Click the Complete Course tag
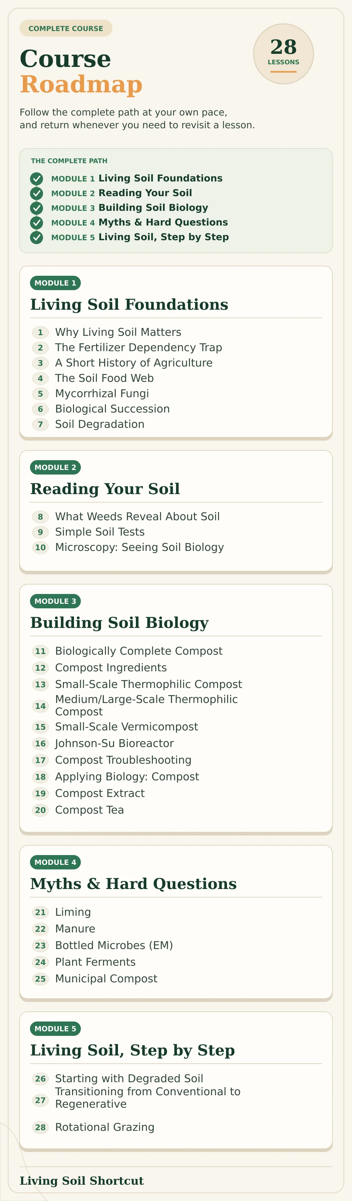Image resolution: width=352 pixels, height=1201 pixels. (66, 28)
